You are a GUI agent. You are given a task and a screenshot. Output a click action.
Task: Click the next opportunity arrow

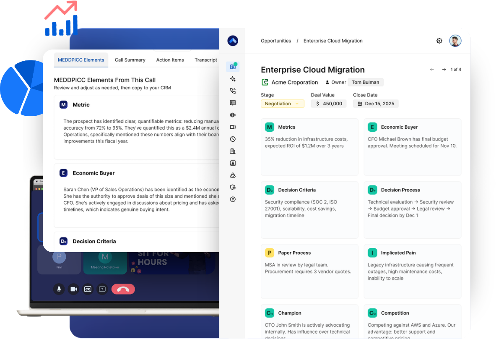tap(444, 69)
